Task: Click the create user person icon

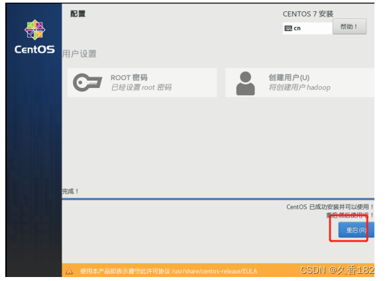Action: [245, 83]
